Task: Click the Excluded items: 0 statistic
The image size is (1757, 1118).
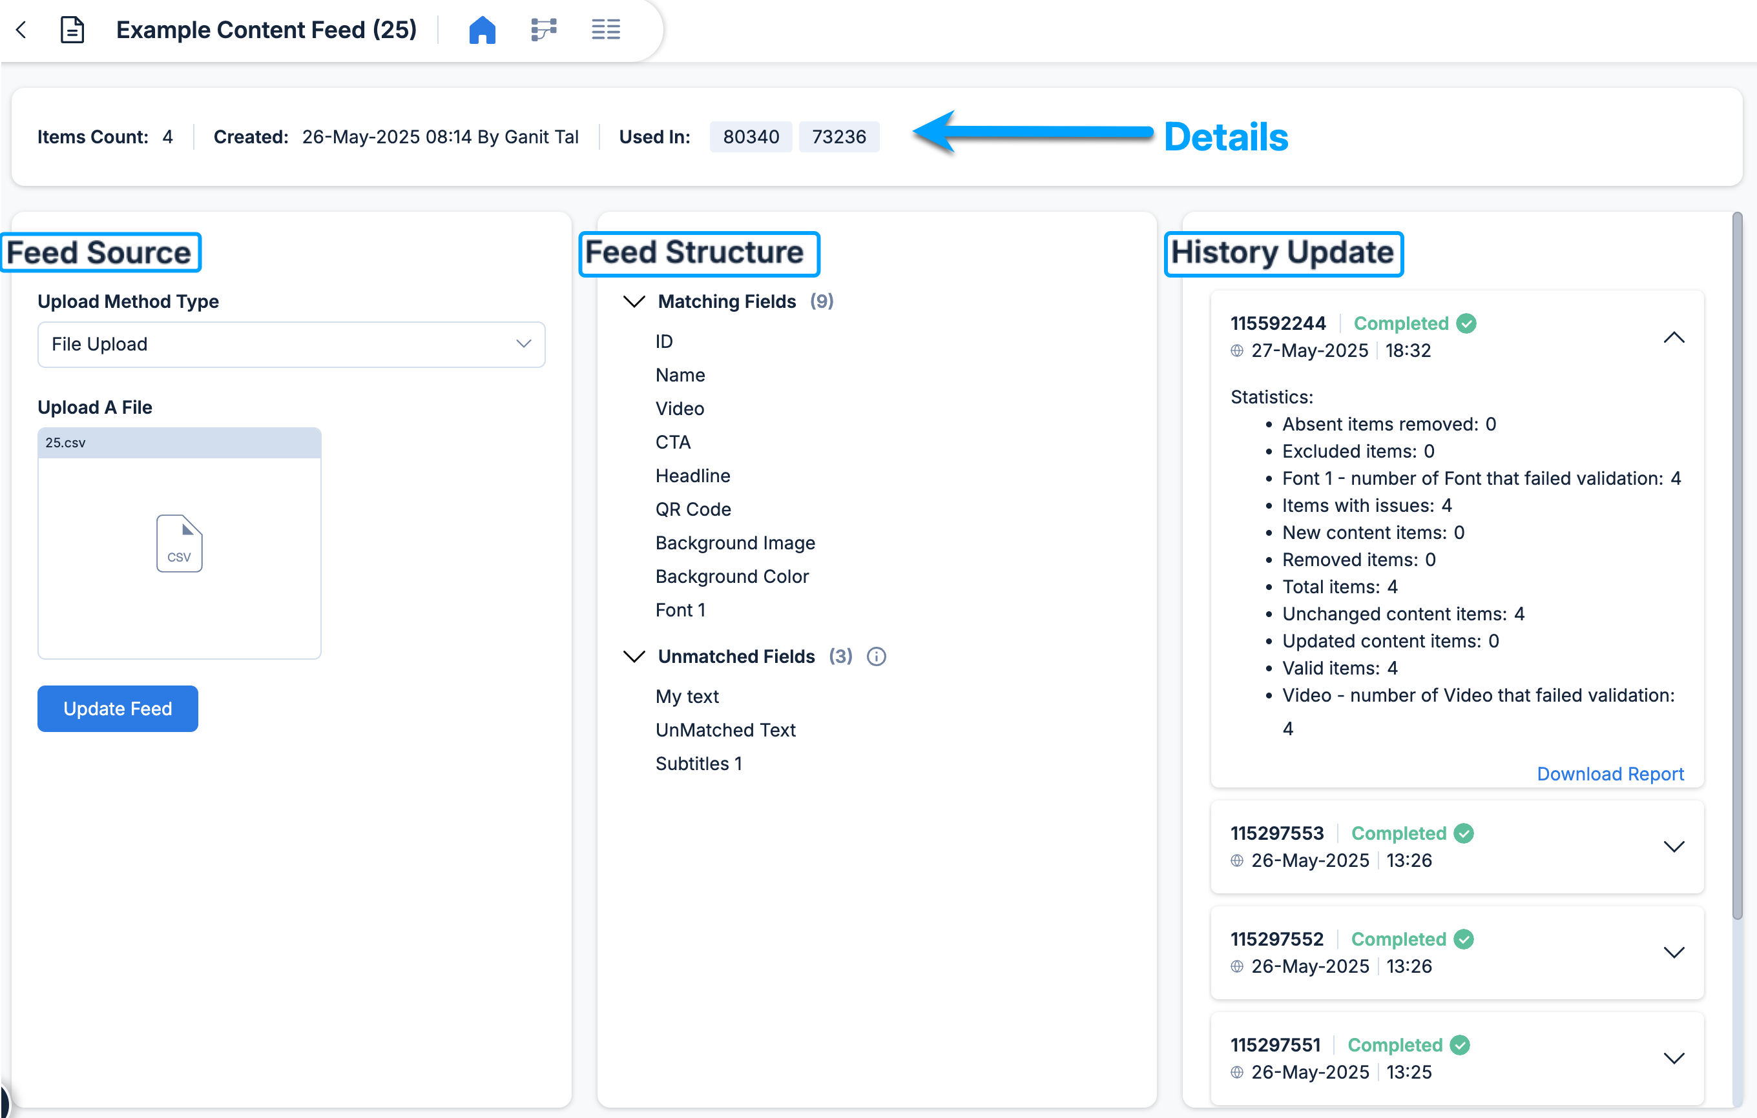Action: point(1358,451)
